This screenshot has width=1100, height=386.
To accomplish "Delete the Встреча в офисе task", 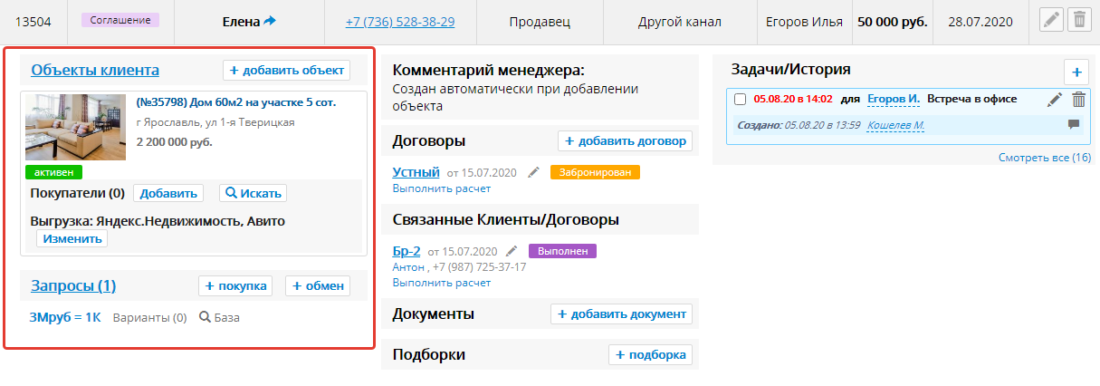I will (1078, 100).
